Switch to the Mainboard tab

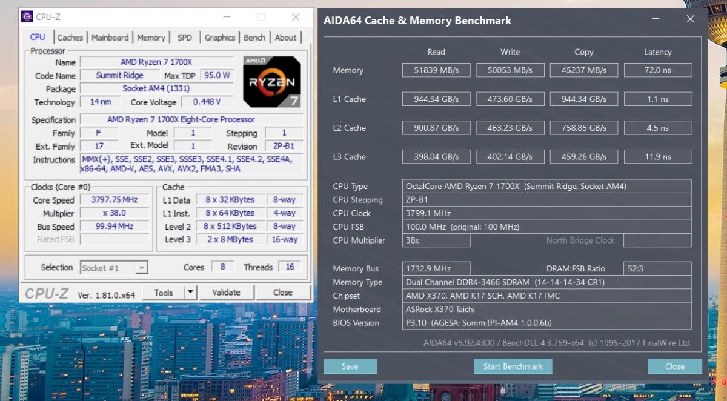[x=110, y=38]
